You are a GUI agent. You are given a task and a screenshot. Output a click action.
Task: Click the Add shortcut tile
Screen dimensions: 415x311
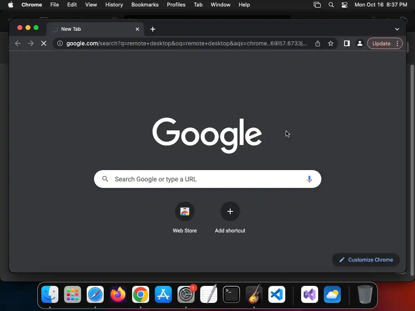[230, 217]
